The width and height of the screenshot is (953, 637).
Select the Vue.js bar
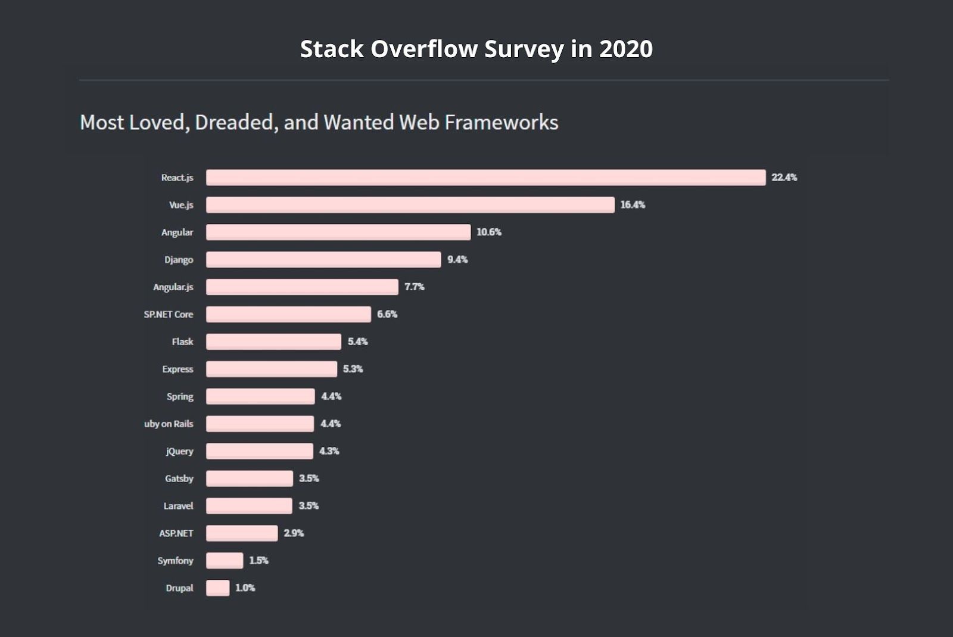pyautogui.click(x=410, y=205)
